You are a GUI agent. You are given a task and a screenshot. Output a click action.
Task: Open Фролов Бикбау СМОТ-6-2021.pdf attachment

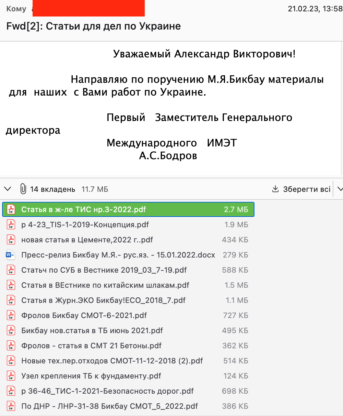(128, 315)
